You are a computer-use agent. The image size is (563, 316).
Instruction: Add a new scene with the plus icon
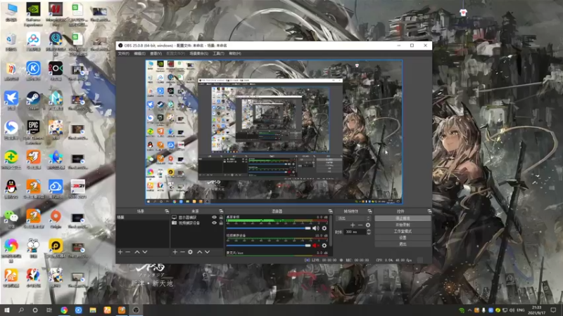pyautogui.click(x=120, y=252)
